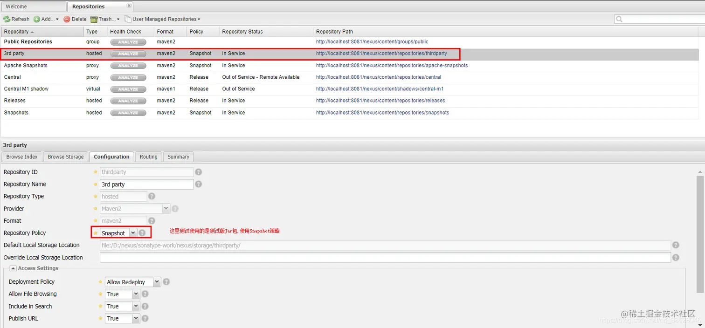Open the thirdparty repository path link

click(381, 54)
